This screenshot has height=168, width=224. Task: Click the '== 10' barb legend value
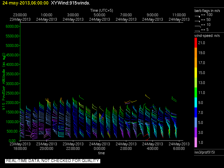pos(206,25)
